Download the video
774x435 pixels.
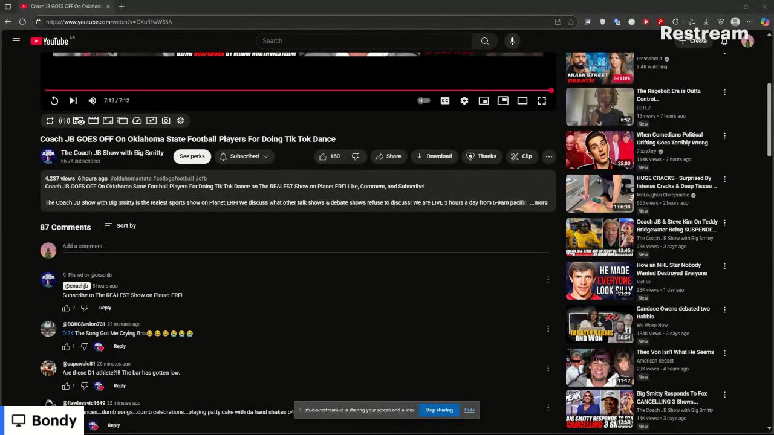pos(434,156)
